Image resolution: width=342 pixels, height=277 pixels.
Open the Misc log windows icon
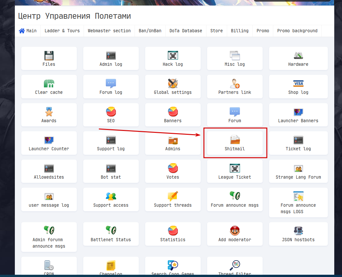click(x=235, y=55)
